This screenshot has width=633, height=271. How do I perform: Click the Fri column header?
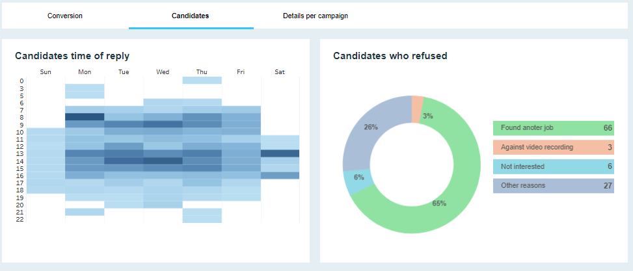[241, 72]
